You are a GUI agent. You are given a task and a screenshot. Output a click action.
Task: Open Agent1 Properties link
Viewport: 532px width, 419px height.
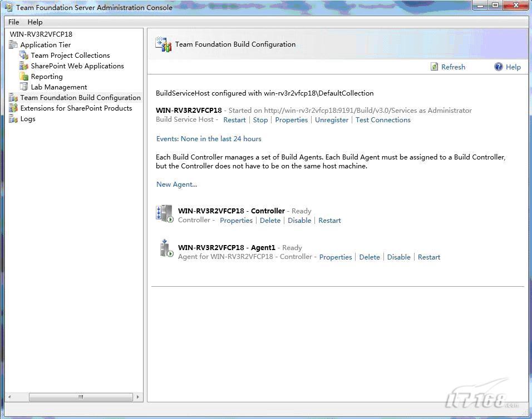(336, 257)
